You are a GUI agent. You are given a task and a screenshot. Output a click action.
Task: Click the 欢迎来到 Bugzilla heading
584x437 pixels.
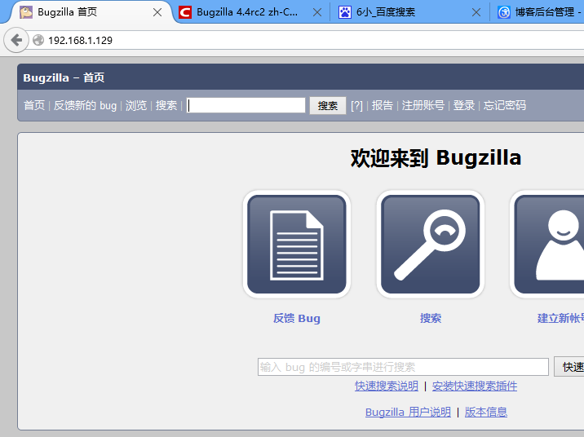[x=436, y=158]
